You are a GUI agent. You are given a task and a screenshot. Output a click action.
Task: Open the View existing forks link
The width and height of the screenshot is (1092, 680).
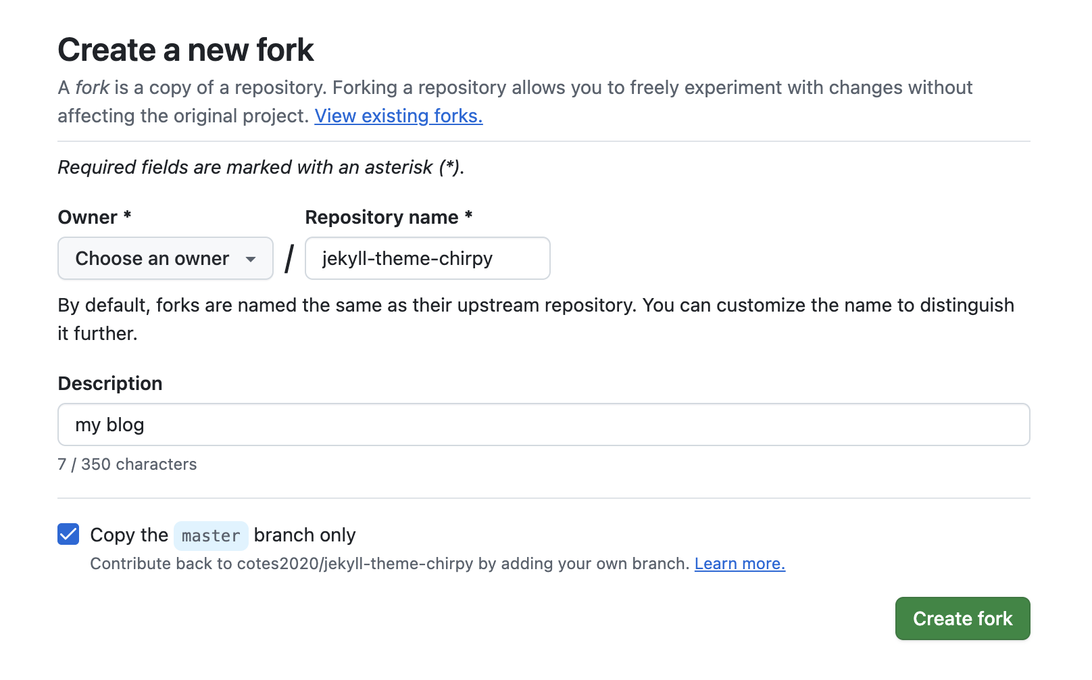tap(398, 116)
